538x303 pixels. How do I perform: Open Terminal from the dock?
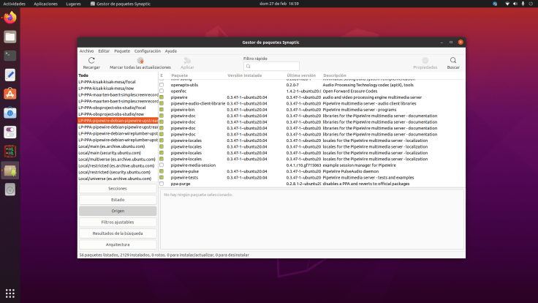[10, 56]
